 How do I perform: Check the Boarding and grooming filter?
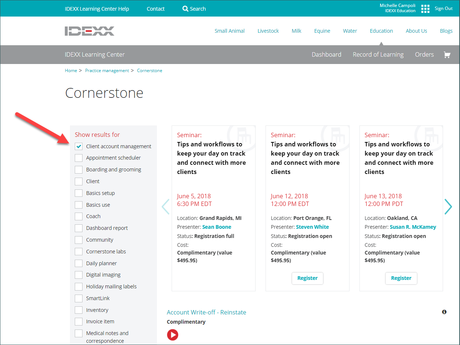(78, 170)
